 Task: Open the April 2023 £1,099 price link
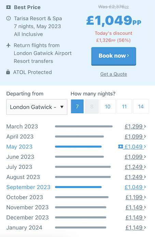click(133, 137)
